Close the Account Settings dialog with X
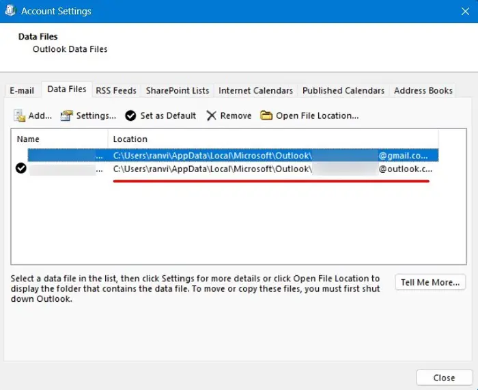This screenshot has height=390, width=478. tap(465, 12)
